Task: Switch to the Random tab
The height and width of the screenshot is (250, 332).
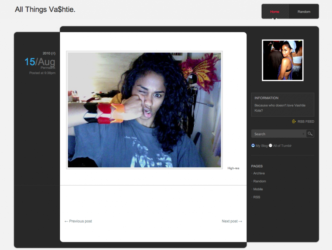Action: tap(303, 11)
